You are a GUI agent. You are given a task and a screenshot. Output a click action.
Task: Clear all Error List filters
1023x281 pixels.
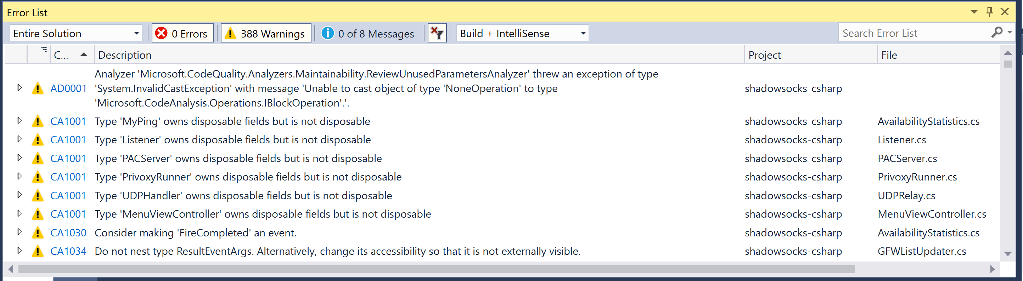tap(437, 33)
